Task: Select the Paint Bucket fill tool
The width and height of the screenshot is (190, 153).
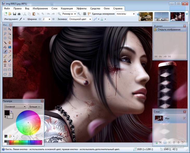Action: pyautogui.click(x=5, y=47)
